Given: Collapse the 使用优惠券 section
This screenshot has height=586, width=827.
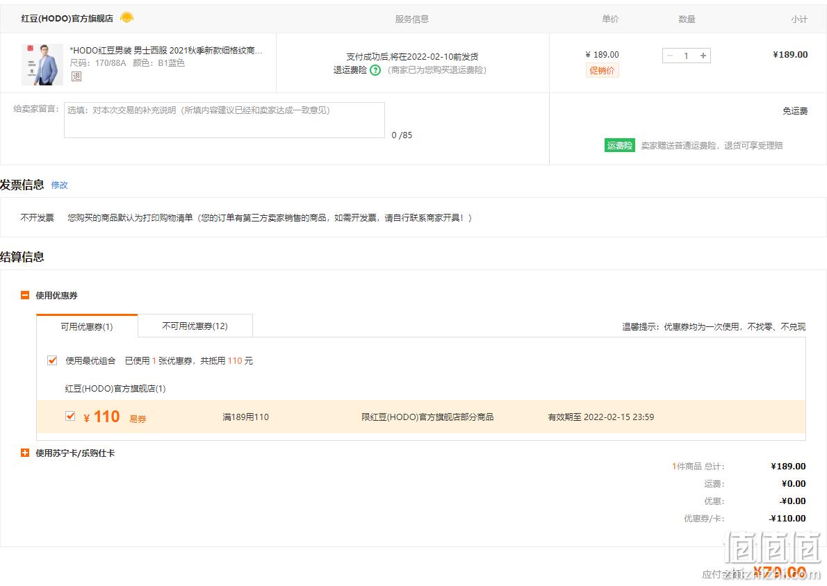Looking at the screenshot, I should 25,295.
